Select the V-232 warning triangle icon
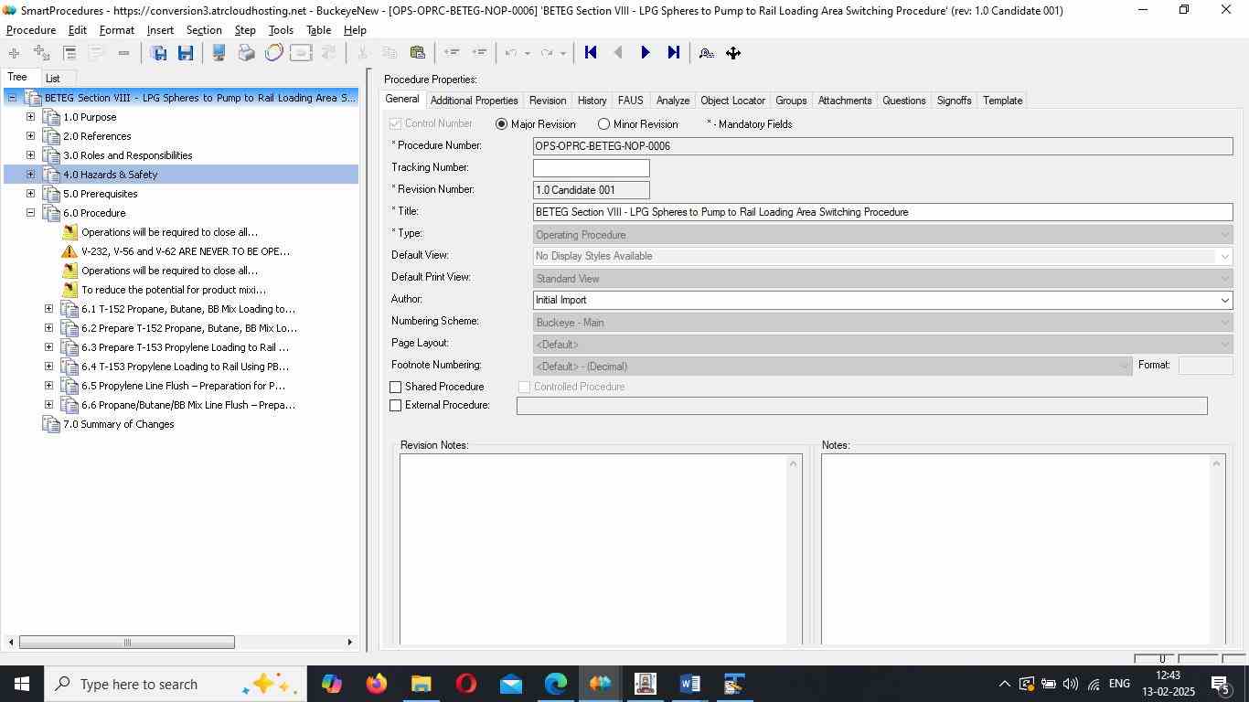Screen dimensions: 1249x702 coord(69,251)
